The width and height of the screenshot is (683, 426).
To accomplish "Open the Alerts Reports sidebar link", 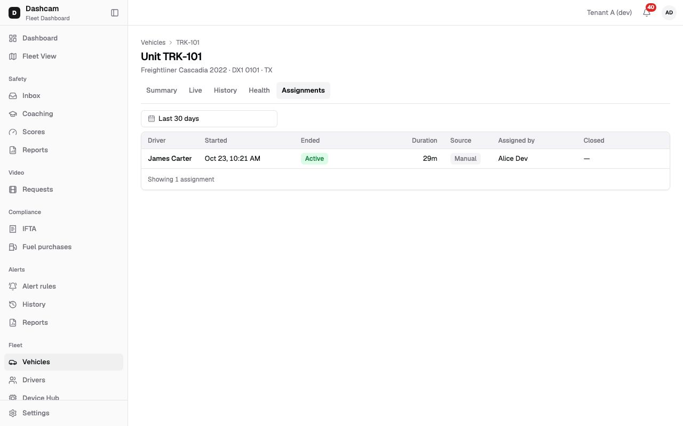I will [63, 323].
